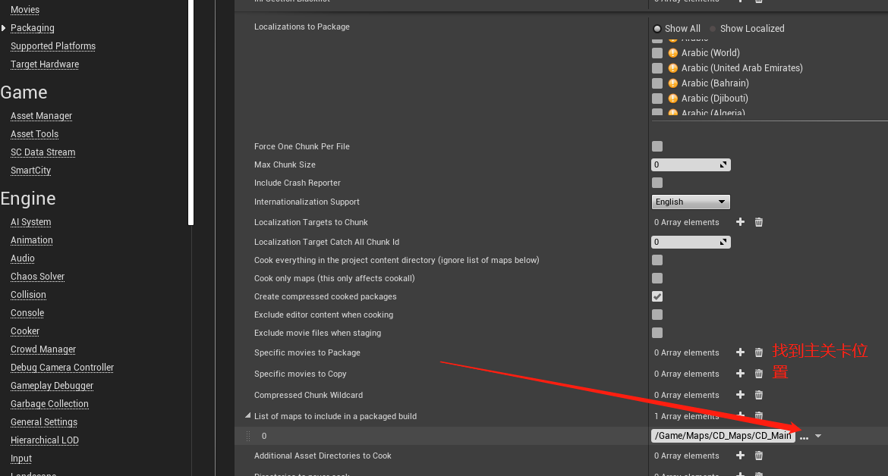Image resolution: width=888 pixels, height=476 pixels.
Task: Uncheck Create compressed cooked packages
Action: 657,296
